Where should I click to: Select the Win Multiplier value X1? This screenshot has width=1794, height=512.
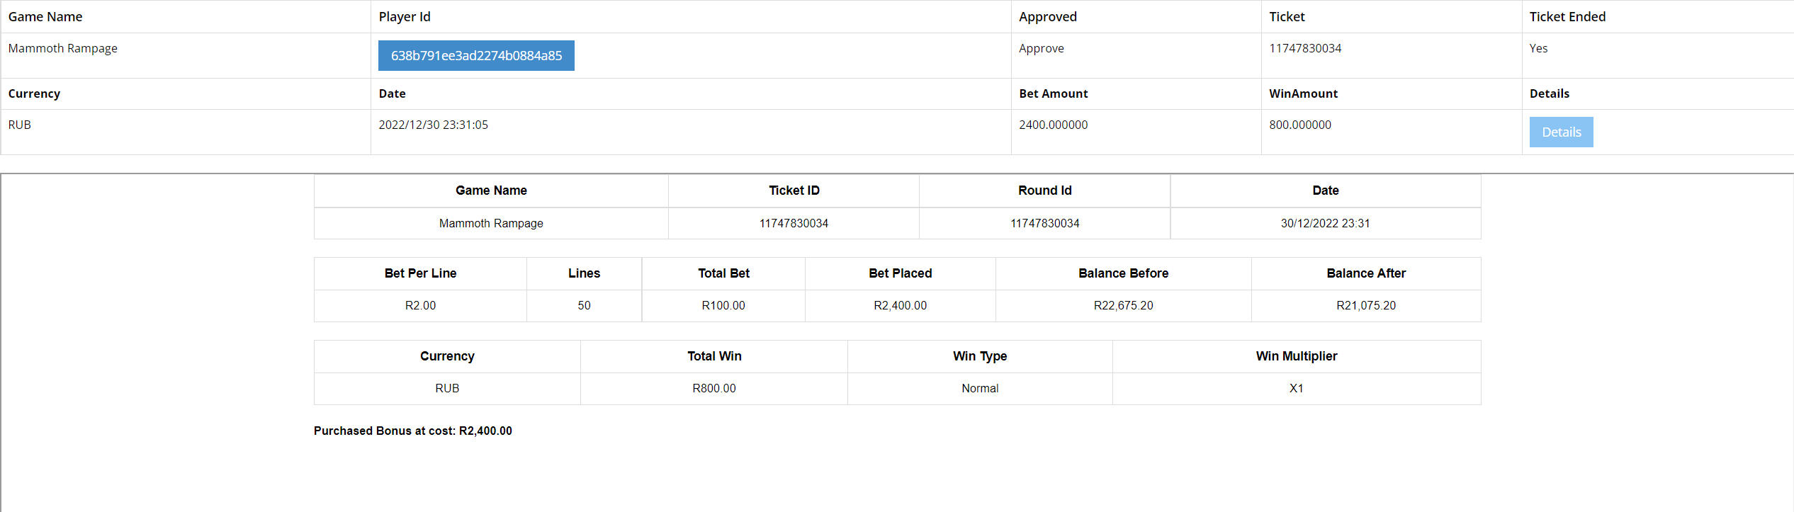[x=1296, y=388]
